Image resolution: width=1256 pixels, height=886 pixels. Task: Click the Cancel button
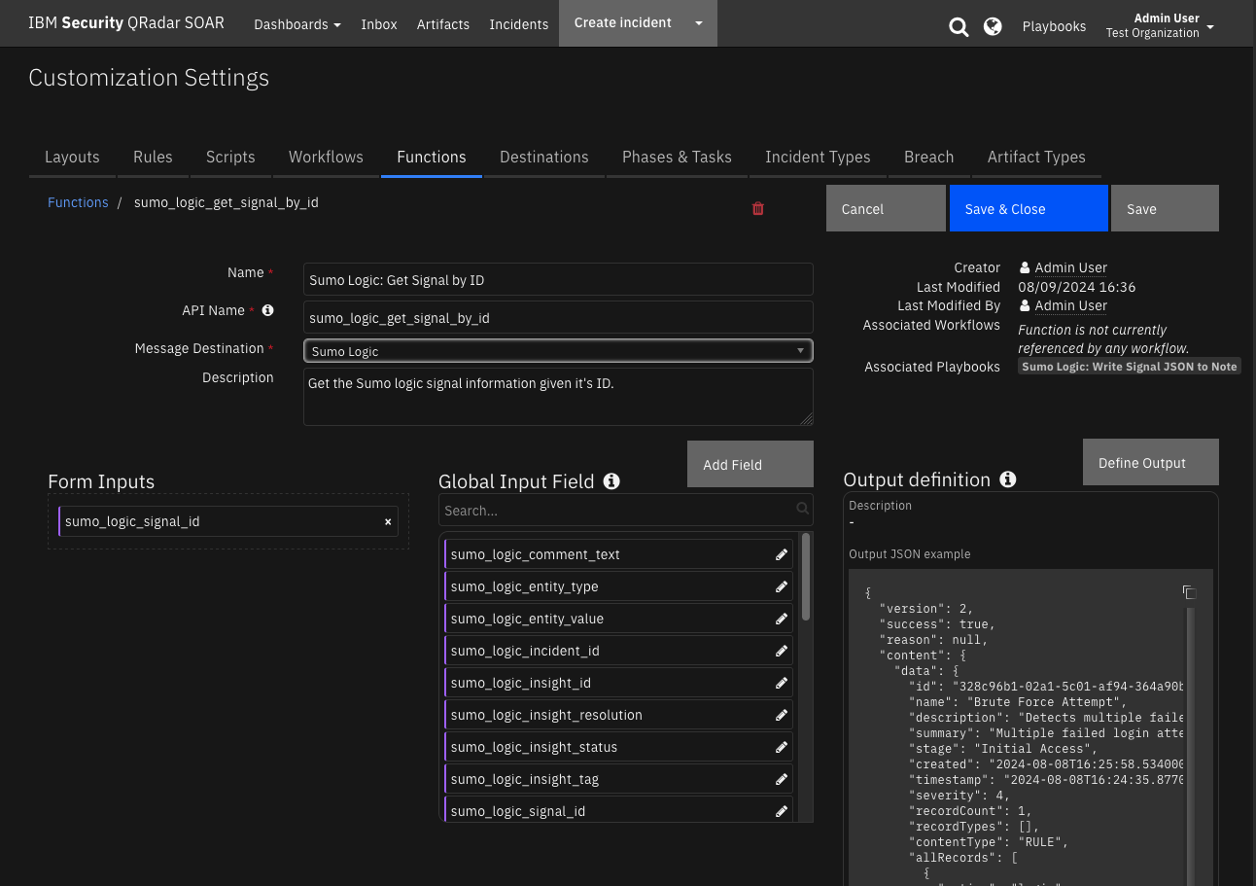point(886,208)
